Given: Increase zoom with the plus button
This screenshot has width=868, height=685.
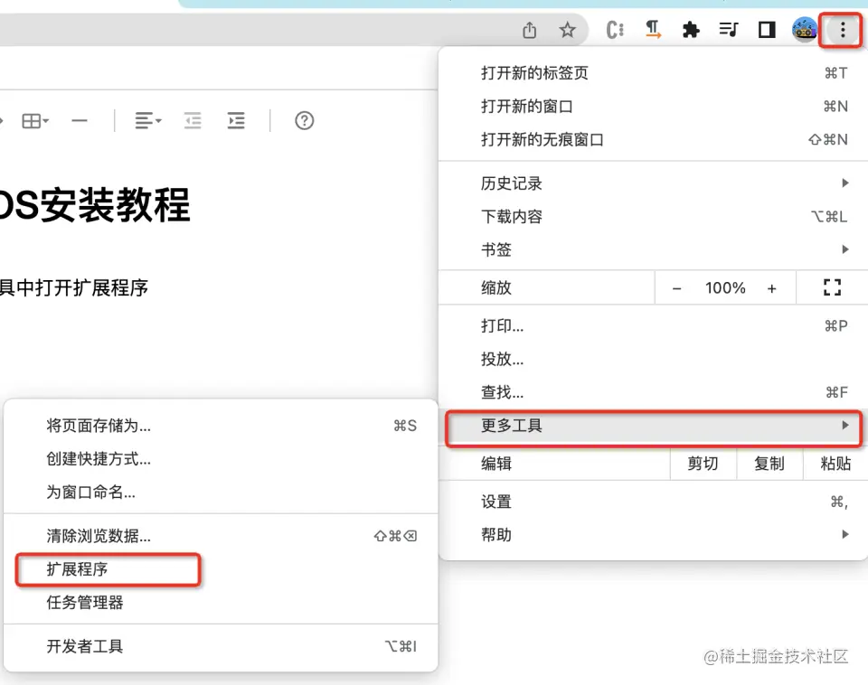Looking at the screenshot, I should coord(771,288).
